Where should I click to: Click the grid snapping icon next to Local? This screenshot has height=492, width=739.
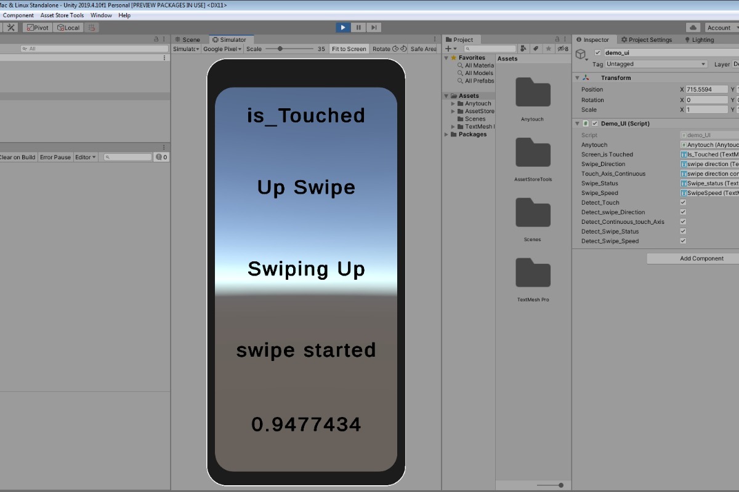click(92, 28)
